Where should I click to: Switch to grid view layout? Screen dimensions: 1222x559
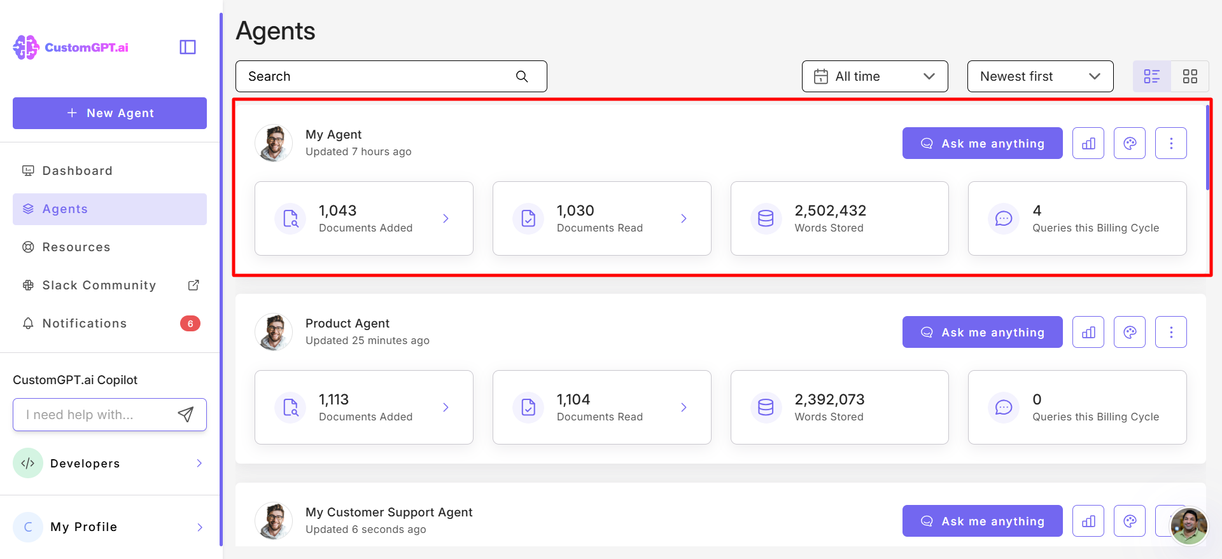pyautogui.click(x=1190, y=76)
